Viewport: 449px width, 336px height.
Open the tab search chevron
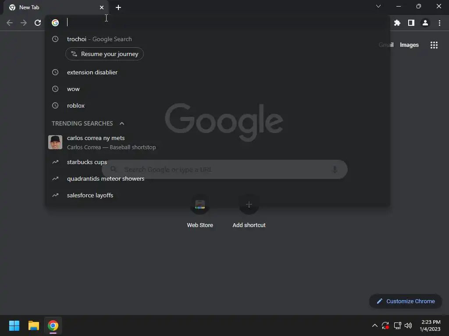378,6
